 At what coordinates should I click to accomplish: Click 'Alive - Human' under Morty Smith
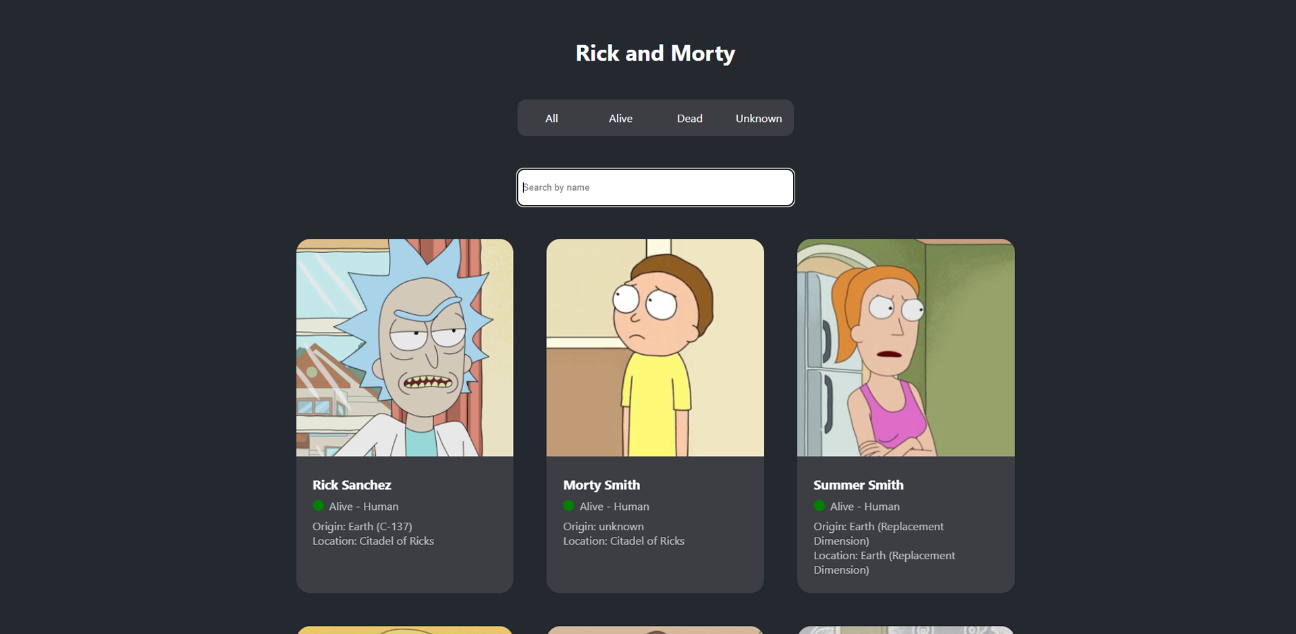(x=614, y=507)
